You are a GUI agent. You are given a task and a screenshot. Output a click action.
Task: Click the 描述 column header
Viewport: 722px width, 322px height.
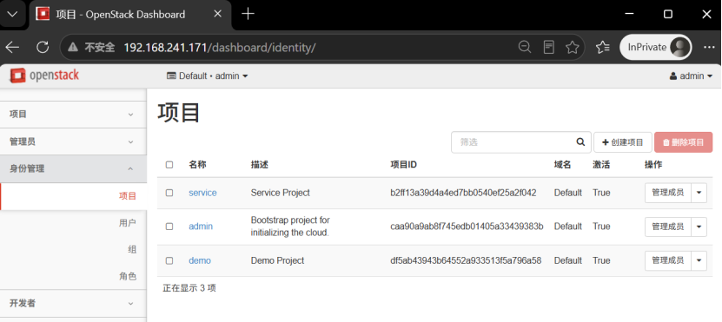[x=259, y=165]
